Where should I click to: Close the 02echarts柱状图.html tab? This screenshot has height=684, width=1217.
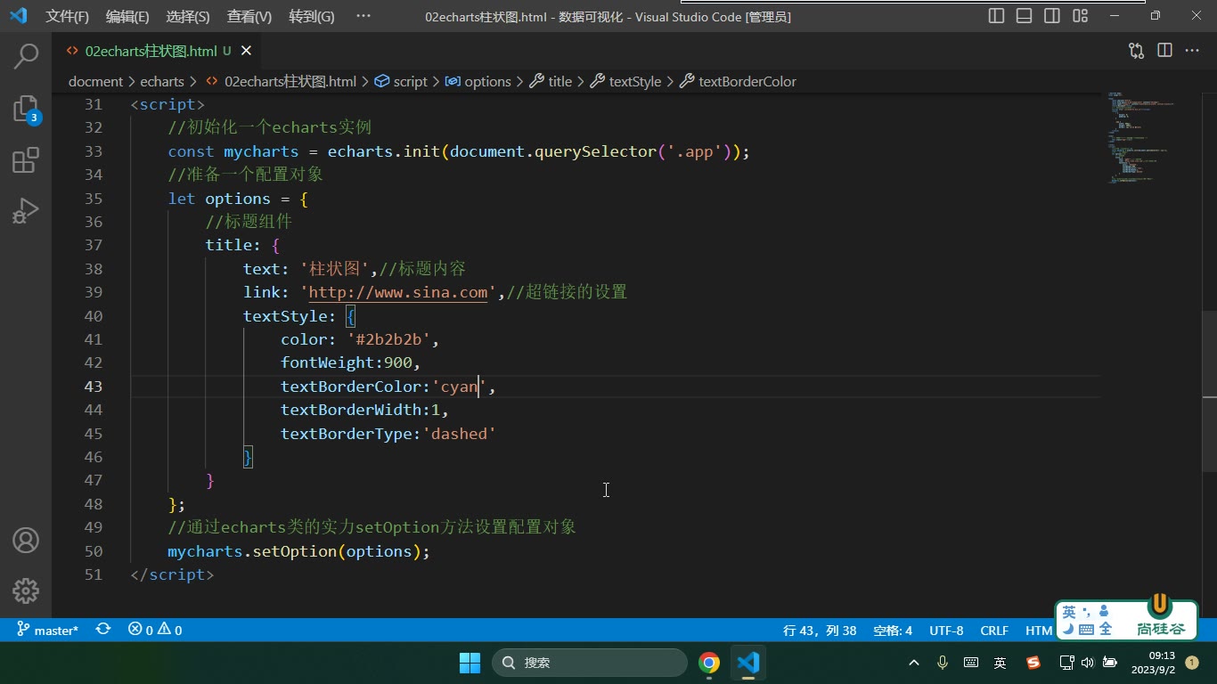click(x=246, y=51)
